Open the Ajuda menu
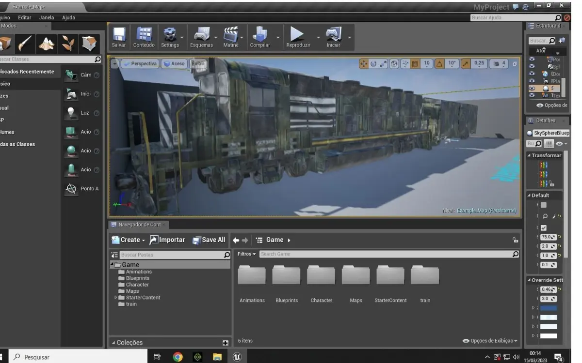Viewport: 582px width, 363px height. pos(68,17)
